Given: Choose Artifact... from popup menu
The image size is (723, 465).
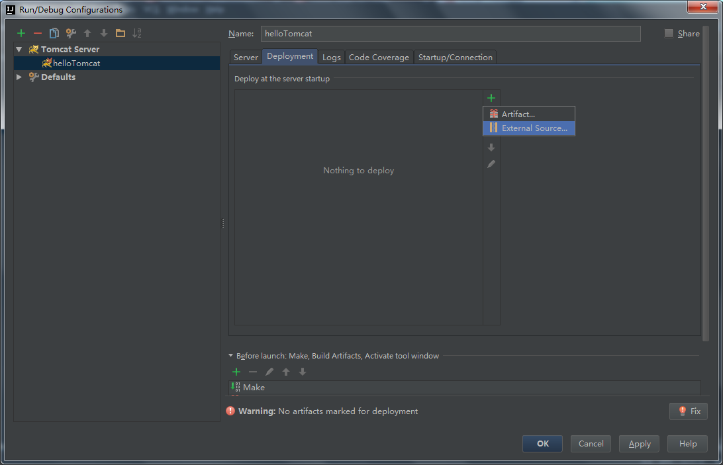Looking at the screenshot, I should pos(529,114).
